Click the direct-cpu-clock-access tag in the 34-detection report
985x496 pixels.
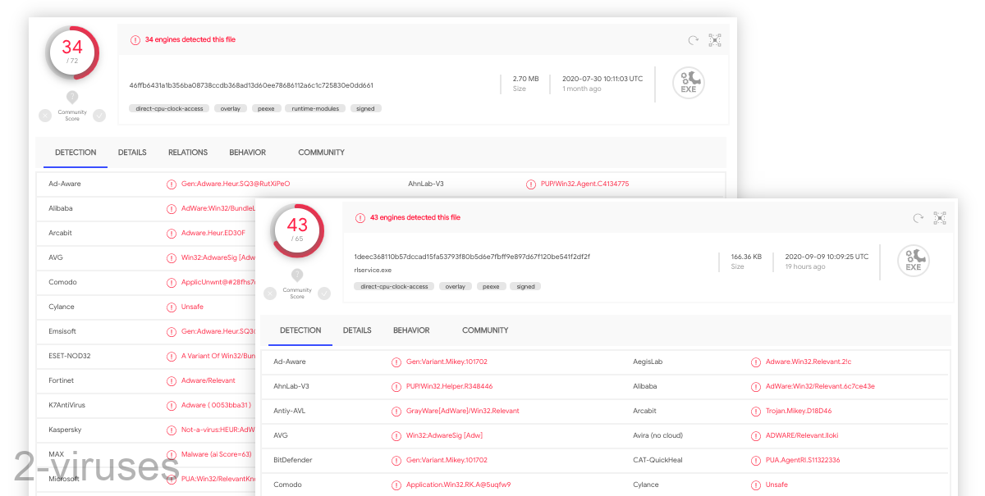[x=169, y=108]
